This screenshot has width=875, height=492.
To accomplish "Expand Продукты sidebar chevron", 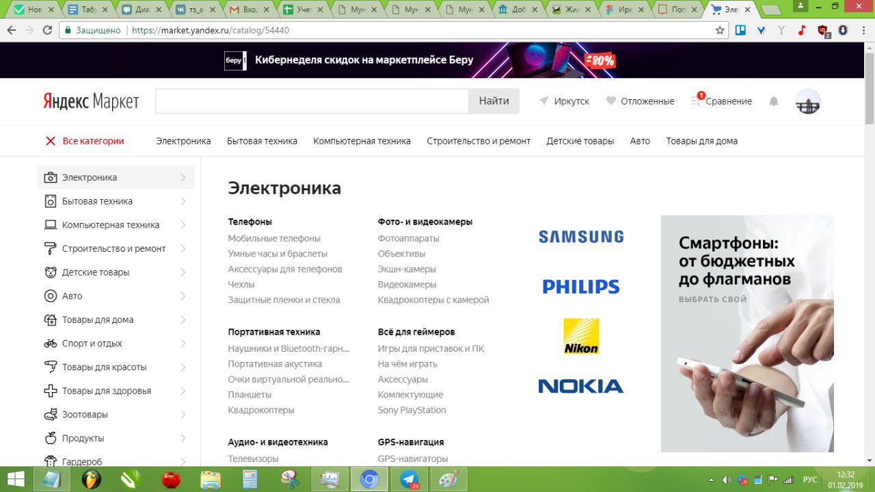I will 183,438.
